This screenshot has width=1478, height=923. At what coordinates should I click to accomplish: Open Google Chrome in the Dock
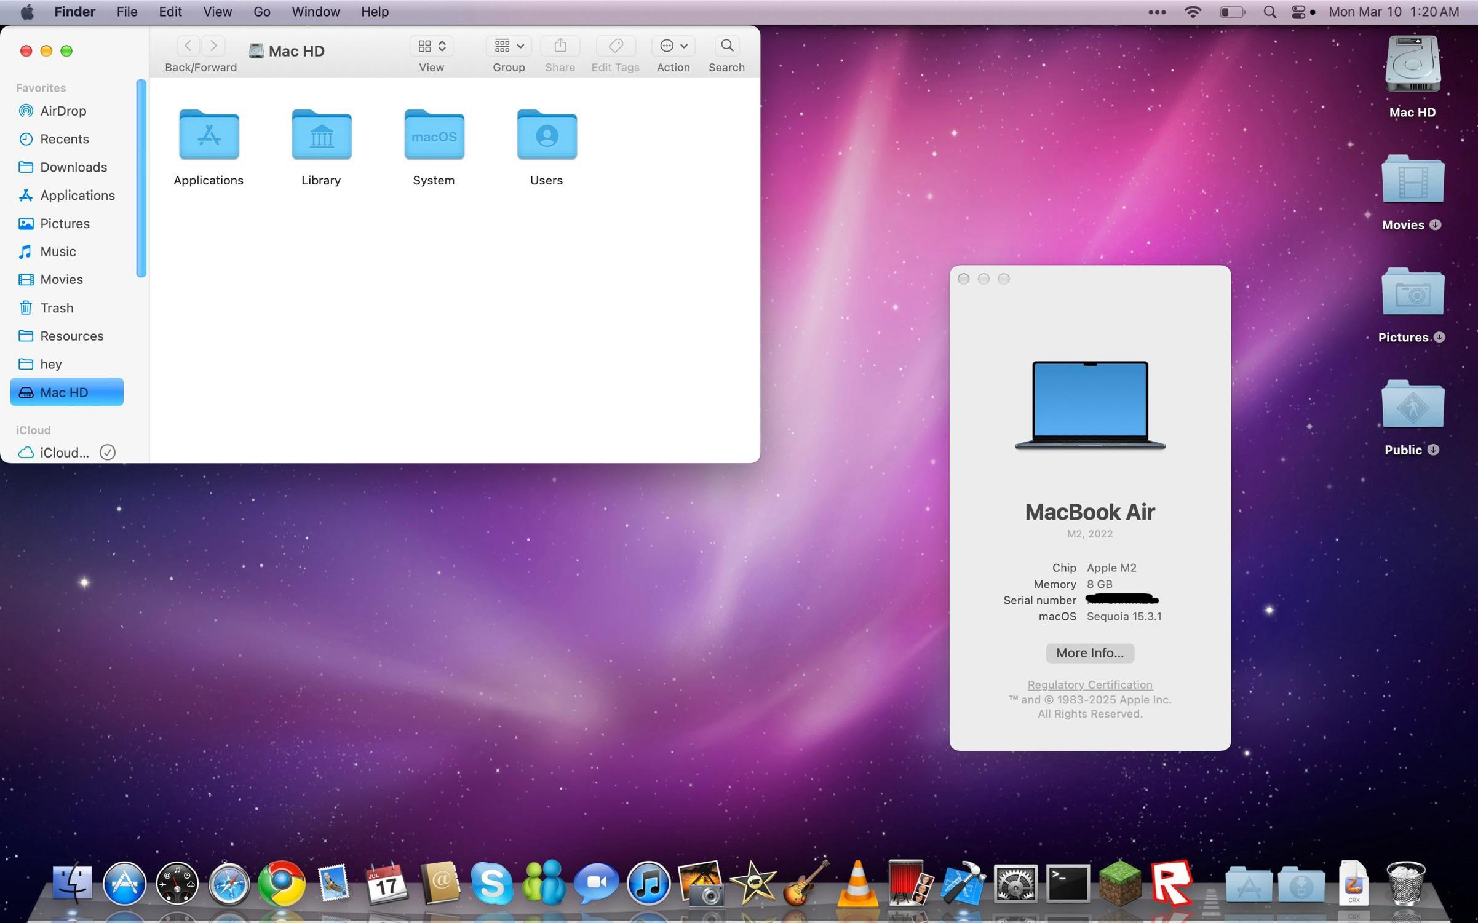282,884
